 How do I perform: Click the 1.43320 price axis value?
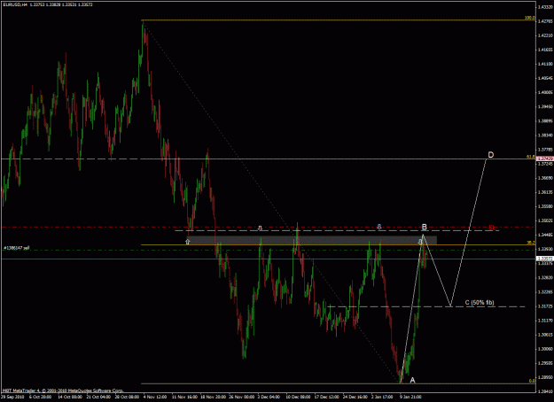[545, 7]
